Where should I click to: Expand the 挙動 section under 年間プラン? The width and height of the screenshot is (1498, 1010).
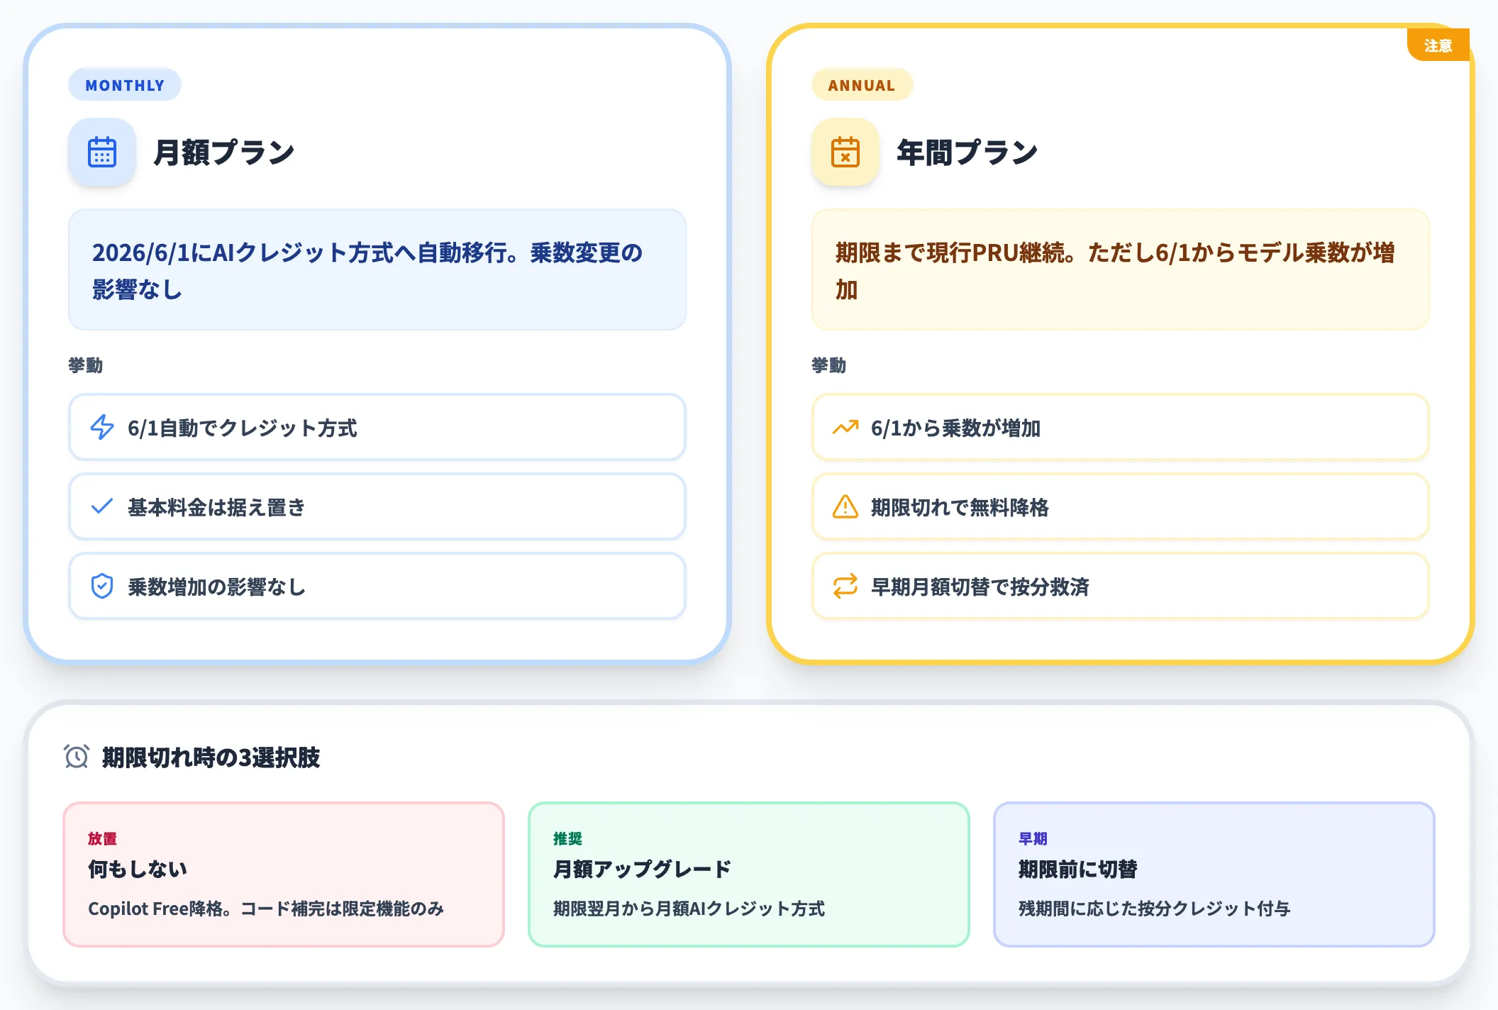point(828,365)
